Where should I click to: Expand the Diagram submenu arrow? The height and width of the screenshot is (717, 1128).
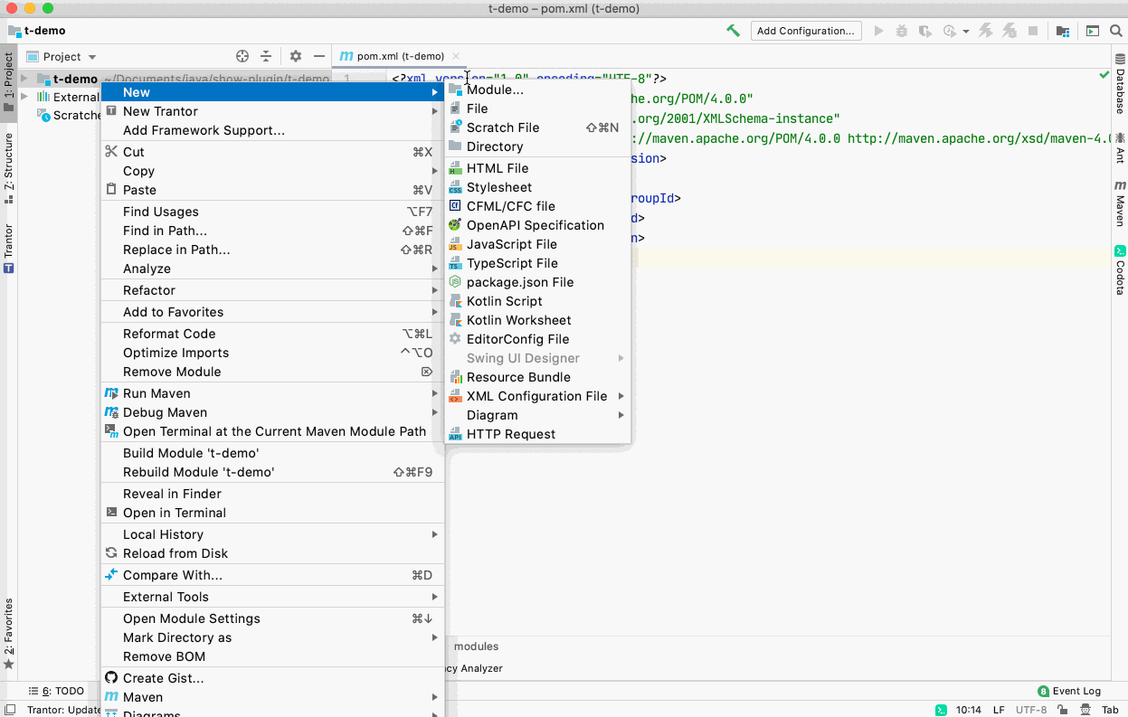coord(621,415)
